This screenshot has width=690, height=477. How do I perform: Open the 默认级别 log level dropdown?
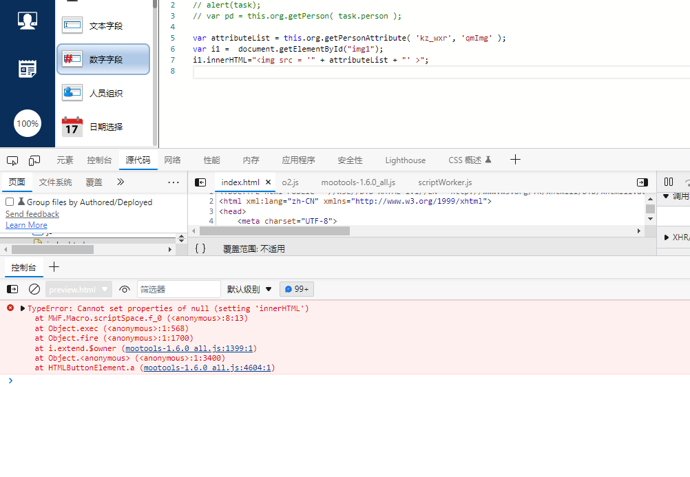[249, 290]
